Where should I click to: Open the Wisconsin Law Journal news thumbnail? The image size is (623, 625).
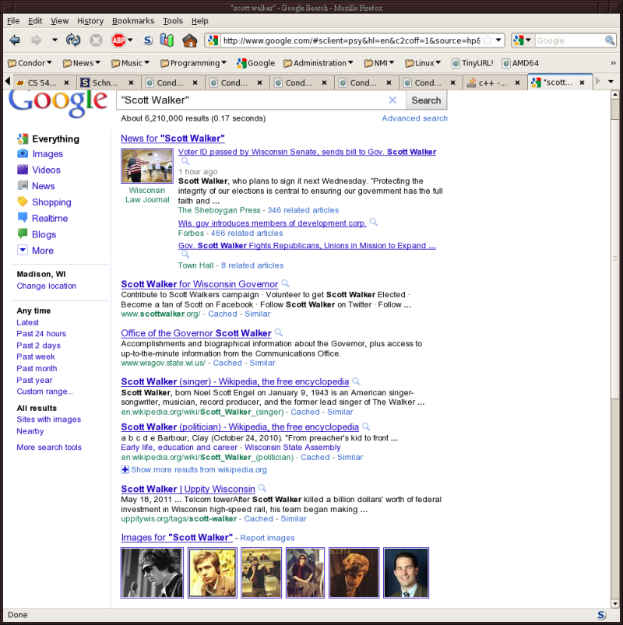coord(147,166)
